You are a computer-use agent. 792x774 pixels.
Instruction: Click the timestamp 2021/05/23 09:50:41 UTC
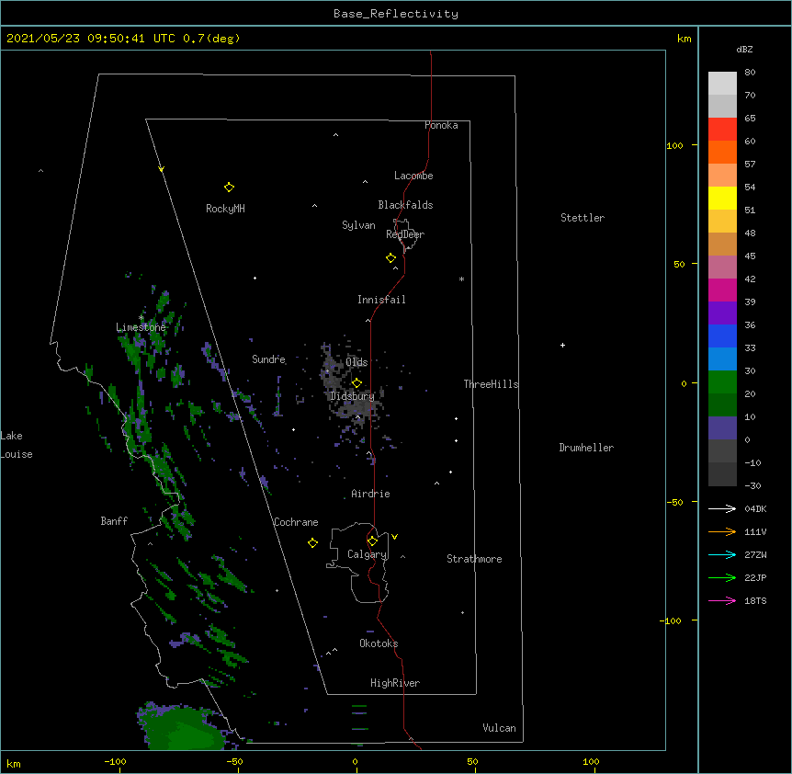(x=91, y=39)
